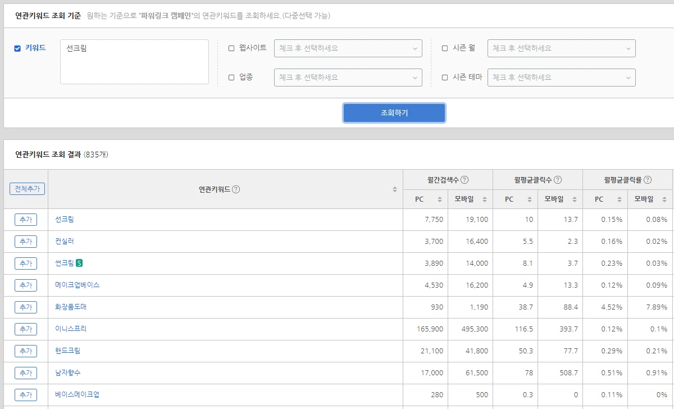Select the 4.52% PC click rate cell
Image resolution: width=674 pixels, height=409 pixels.
point(605,307)
